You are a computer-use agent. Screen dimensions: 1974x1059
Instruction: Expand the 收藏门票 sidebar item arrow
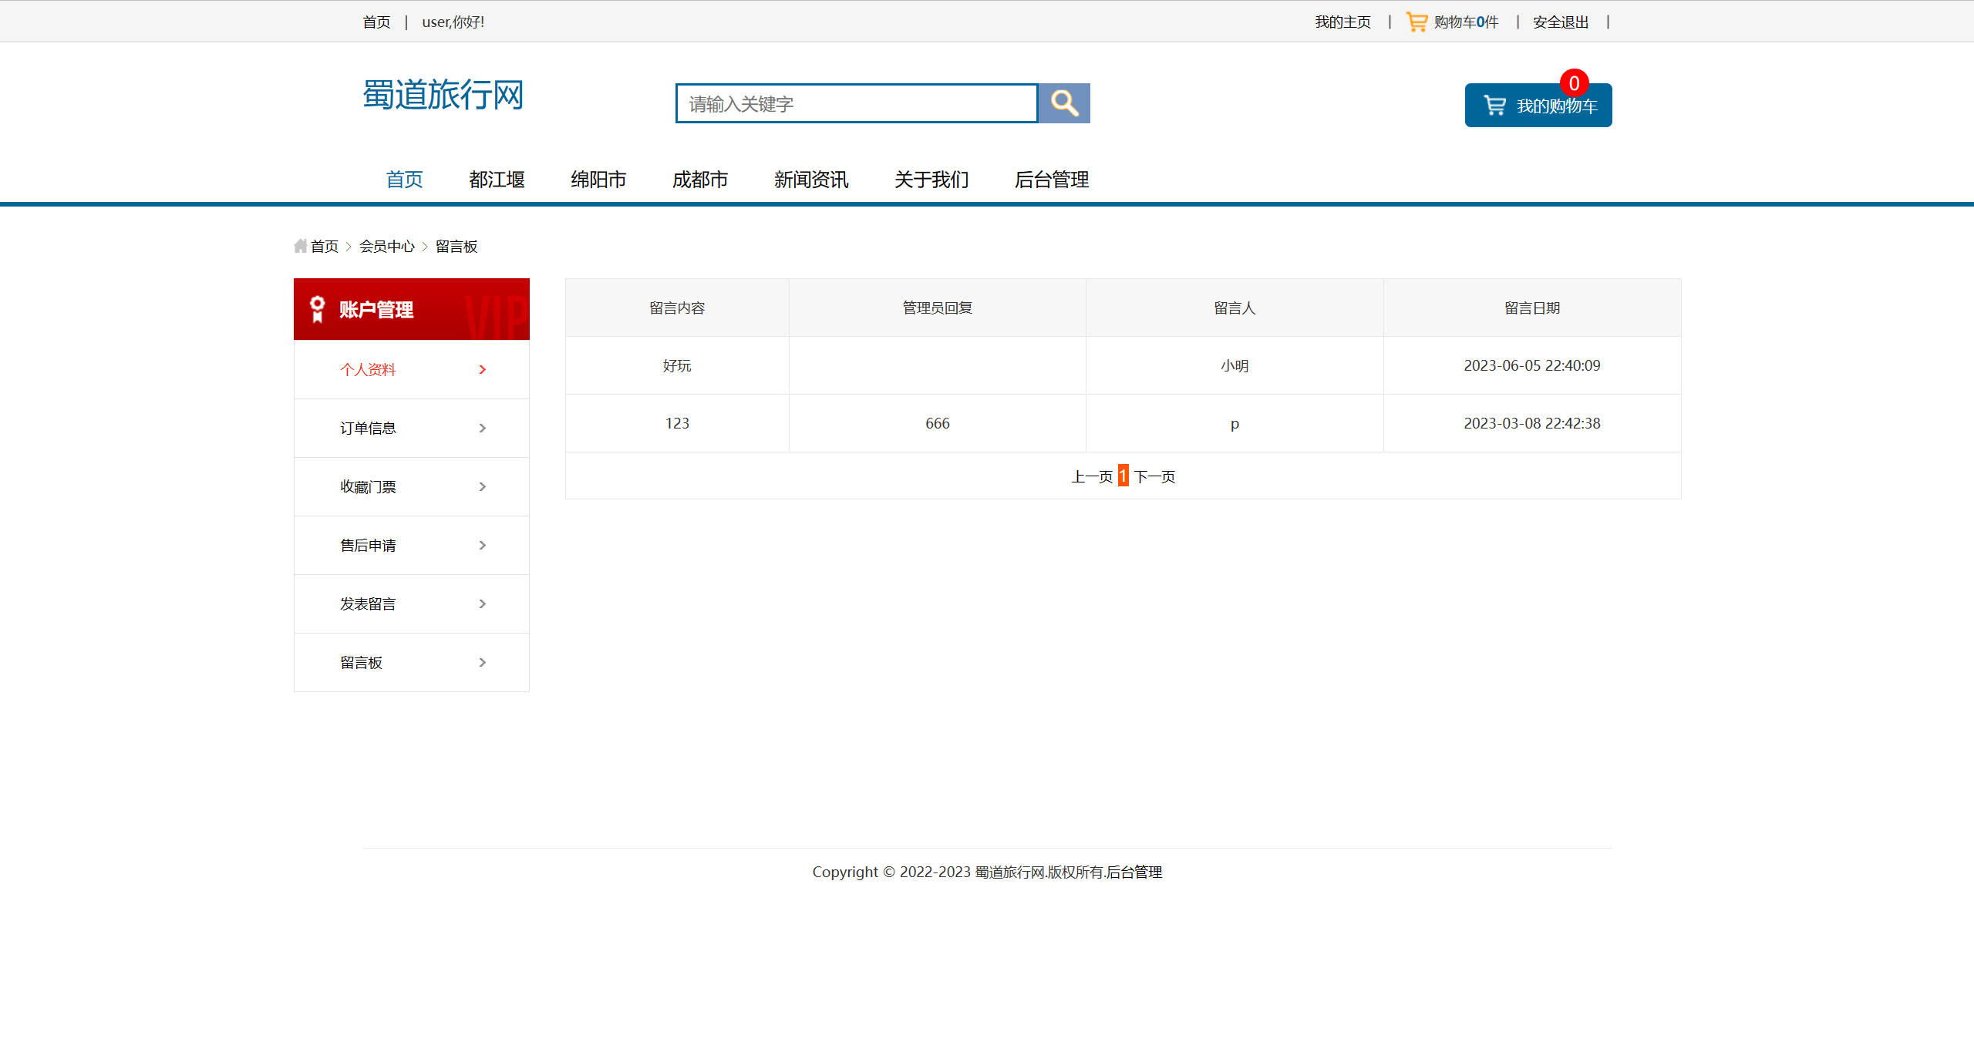click(x=483, y=486)
